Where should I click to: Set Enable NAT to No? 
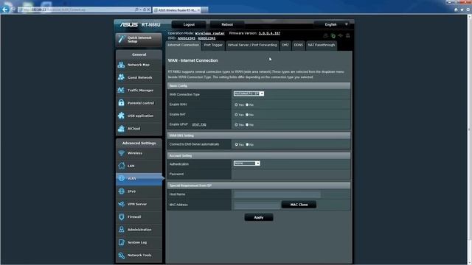click(247, 115)
